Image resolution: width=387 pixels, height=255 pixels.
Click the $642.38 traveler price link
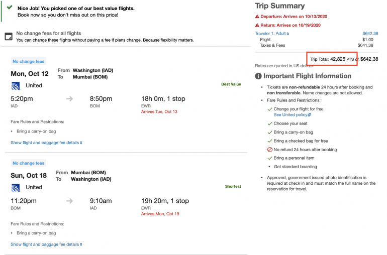pyautogui.click(x=370, y=34)
